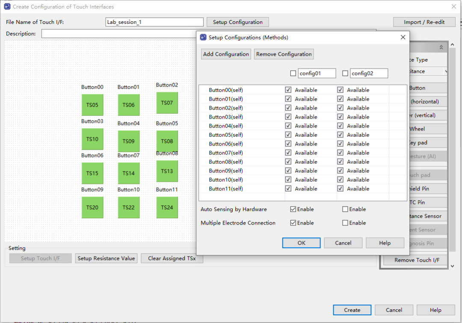Edit the File Name of Touch I/F field
Viewport: 462px width, 323px height.
point(154,22)
